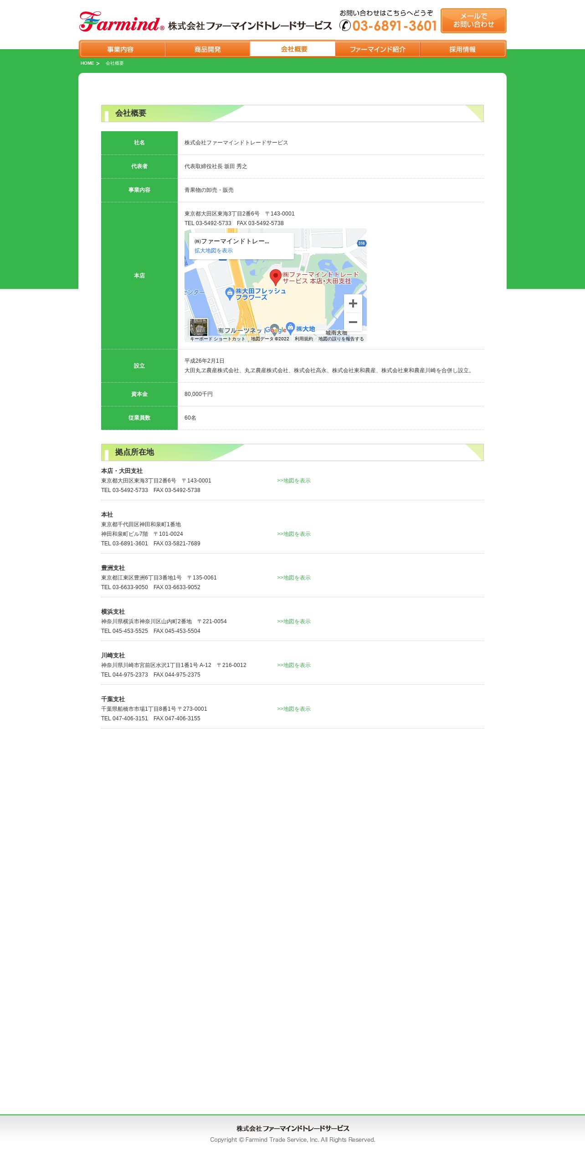
Task: Open キーボード ショートカット on map
Action: point(217,339)
